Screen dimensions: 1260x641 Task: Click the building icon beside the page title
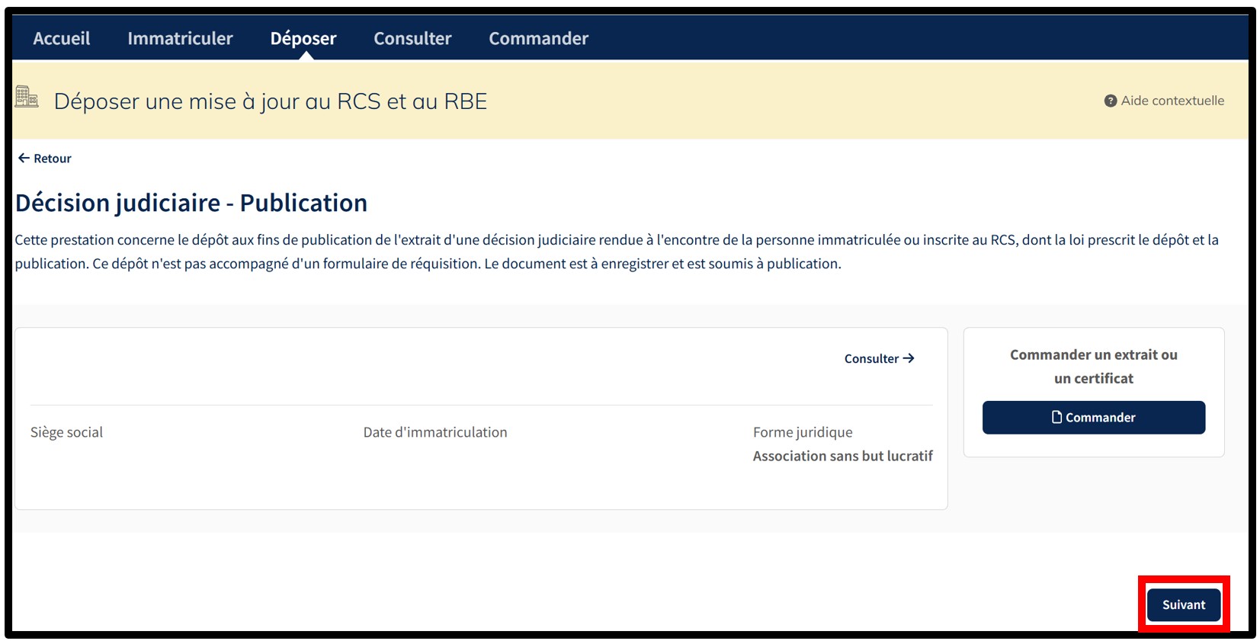(x=27, y=98)
